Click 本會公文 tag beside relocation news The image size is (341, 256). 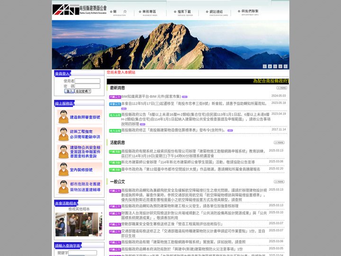pos(115,104)
